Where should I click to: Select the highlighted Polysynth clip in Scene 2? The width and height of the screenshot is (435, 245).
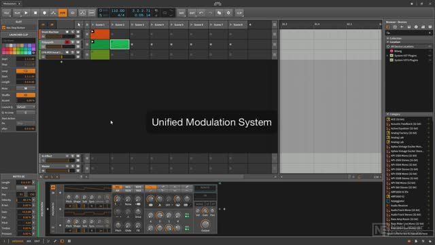120,44
